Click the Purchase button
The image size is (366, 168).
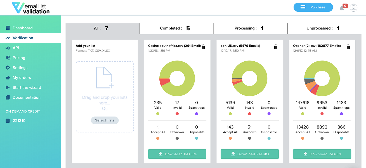coord(313,7)
